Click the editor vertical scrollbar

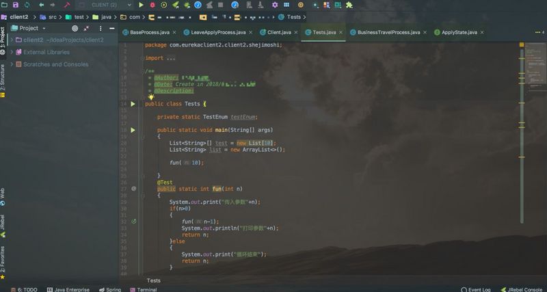522,136
